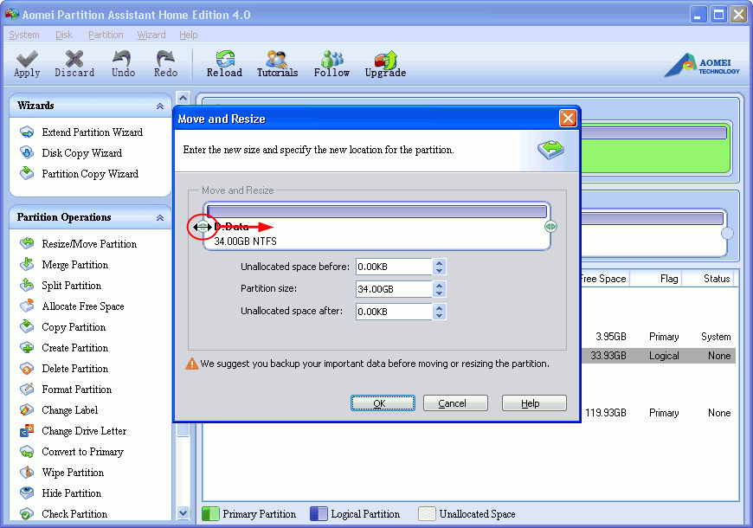Select the row with 119.93GB free space

659,413
